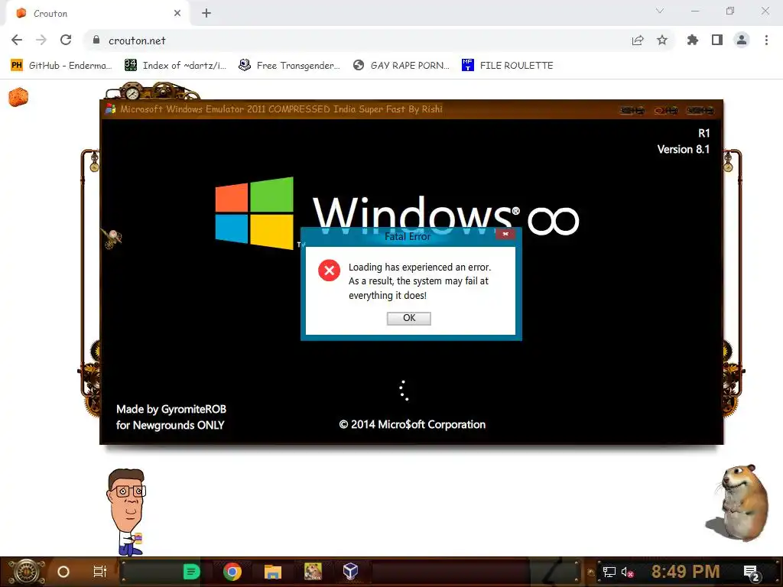Click the Windows flag icon in emulator title bar
Image resolution: width=783 pixels, height=587 pixels.
tap(111, 109)
